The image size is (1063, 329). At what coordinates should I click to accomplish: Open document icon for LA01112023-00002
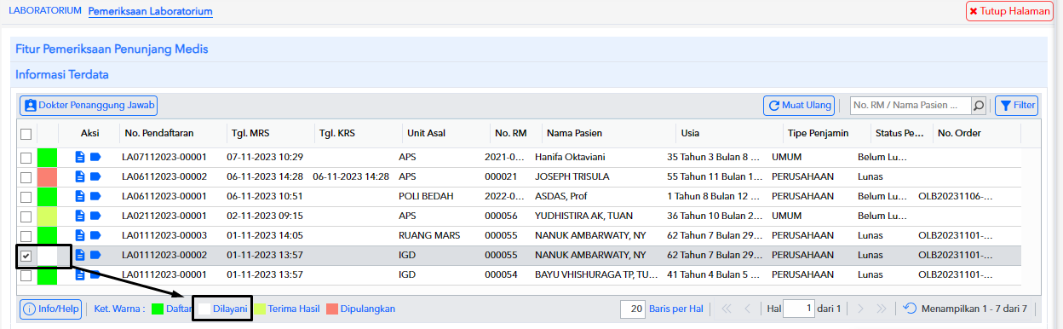80,255
